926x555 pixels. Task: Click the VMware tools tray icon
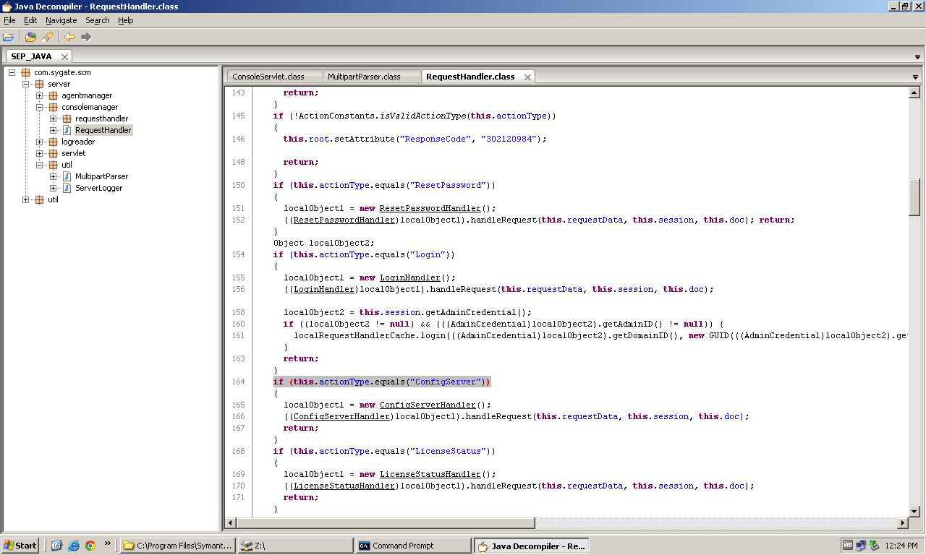pyautogui.click(x=848, y=546)
